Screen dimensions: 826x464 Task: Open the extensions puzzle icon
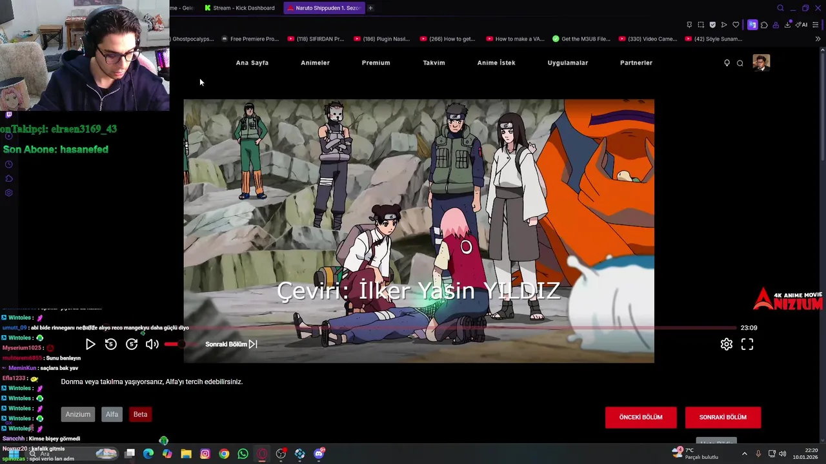(764, 24)
